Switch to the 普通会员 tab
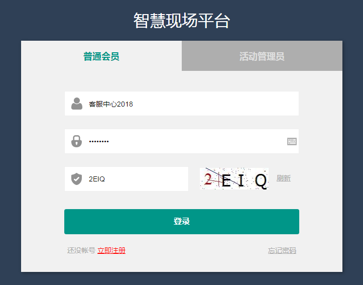363x285 pixels. click(101, 56)
